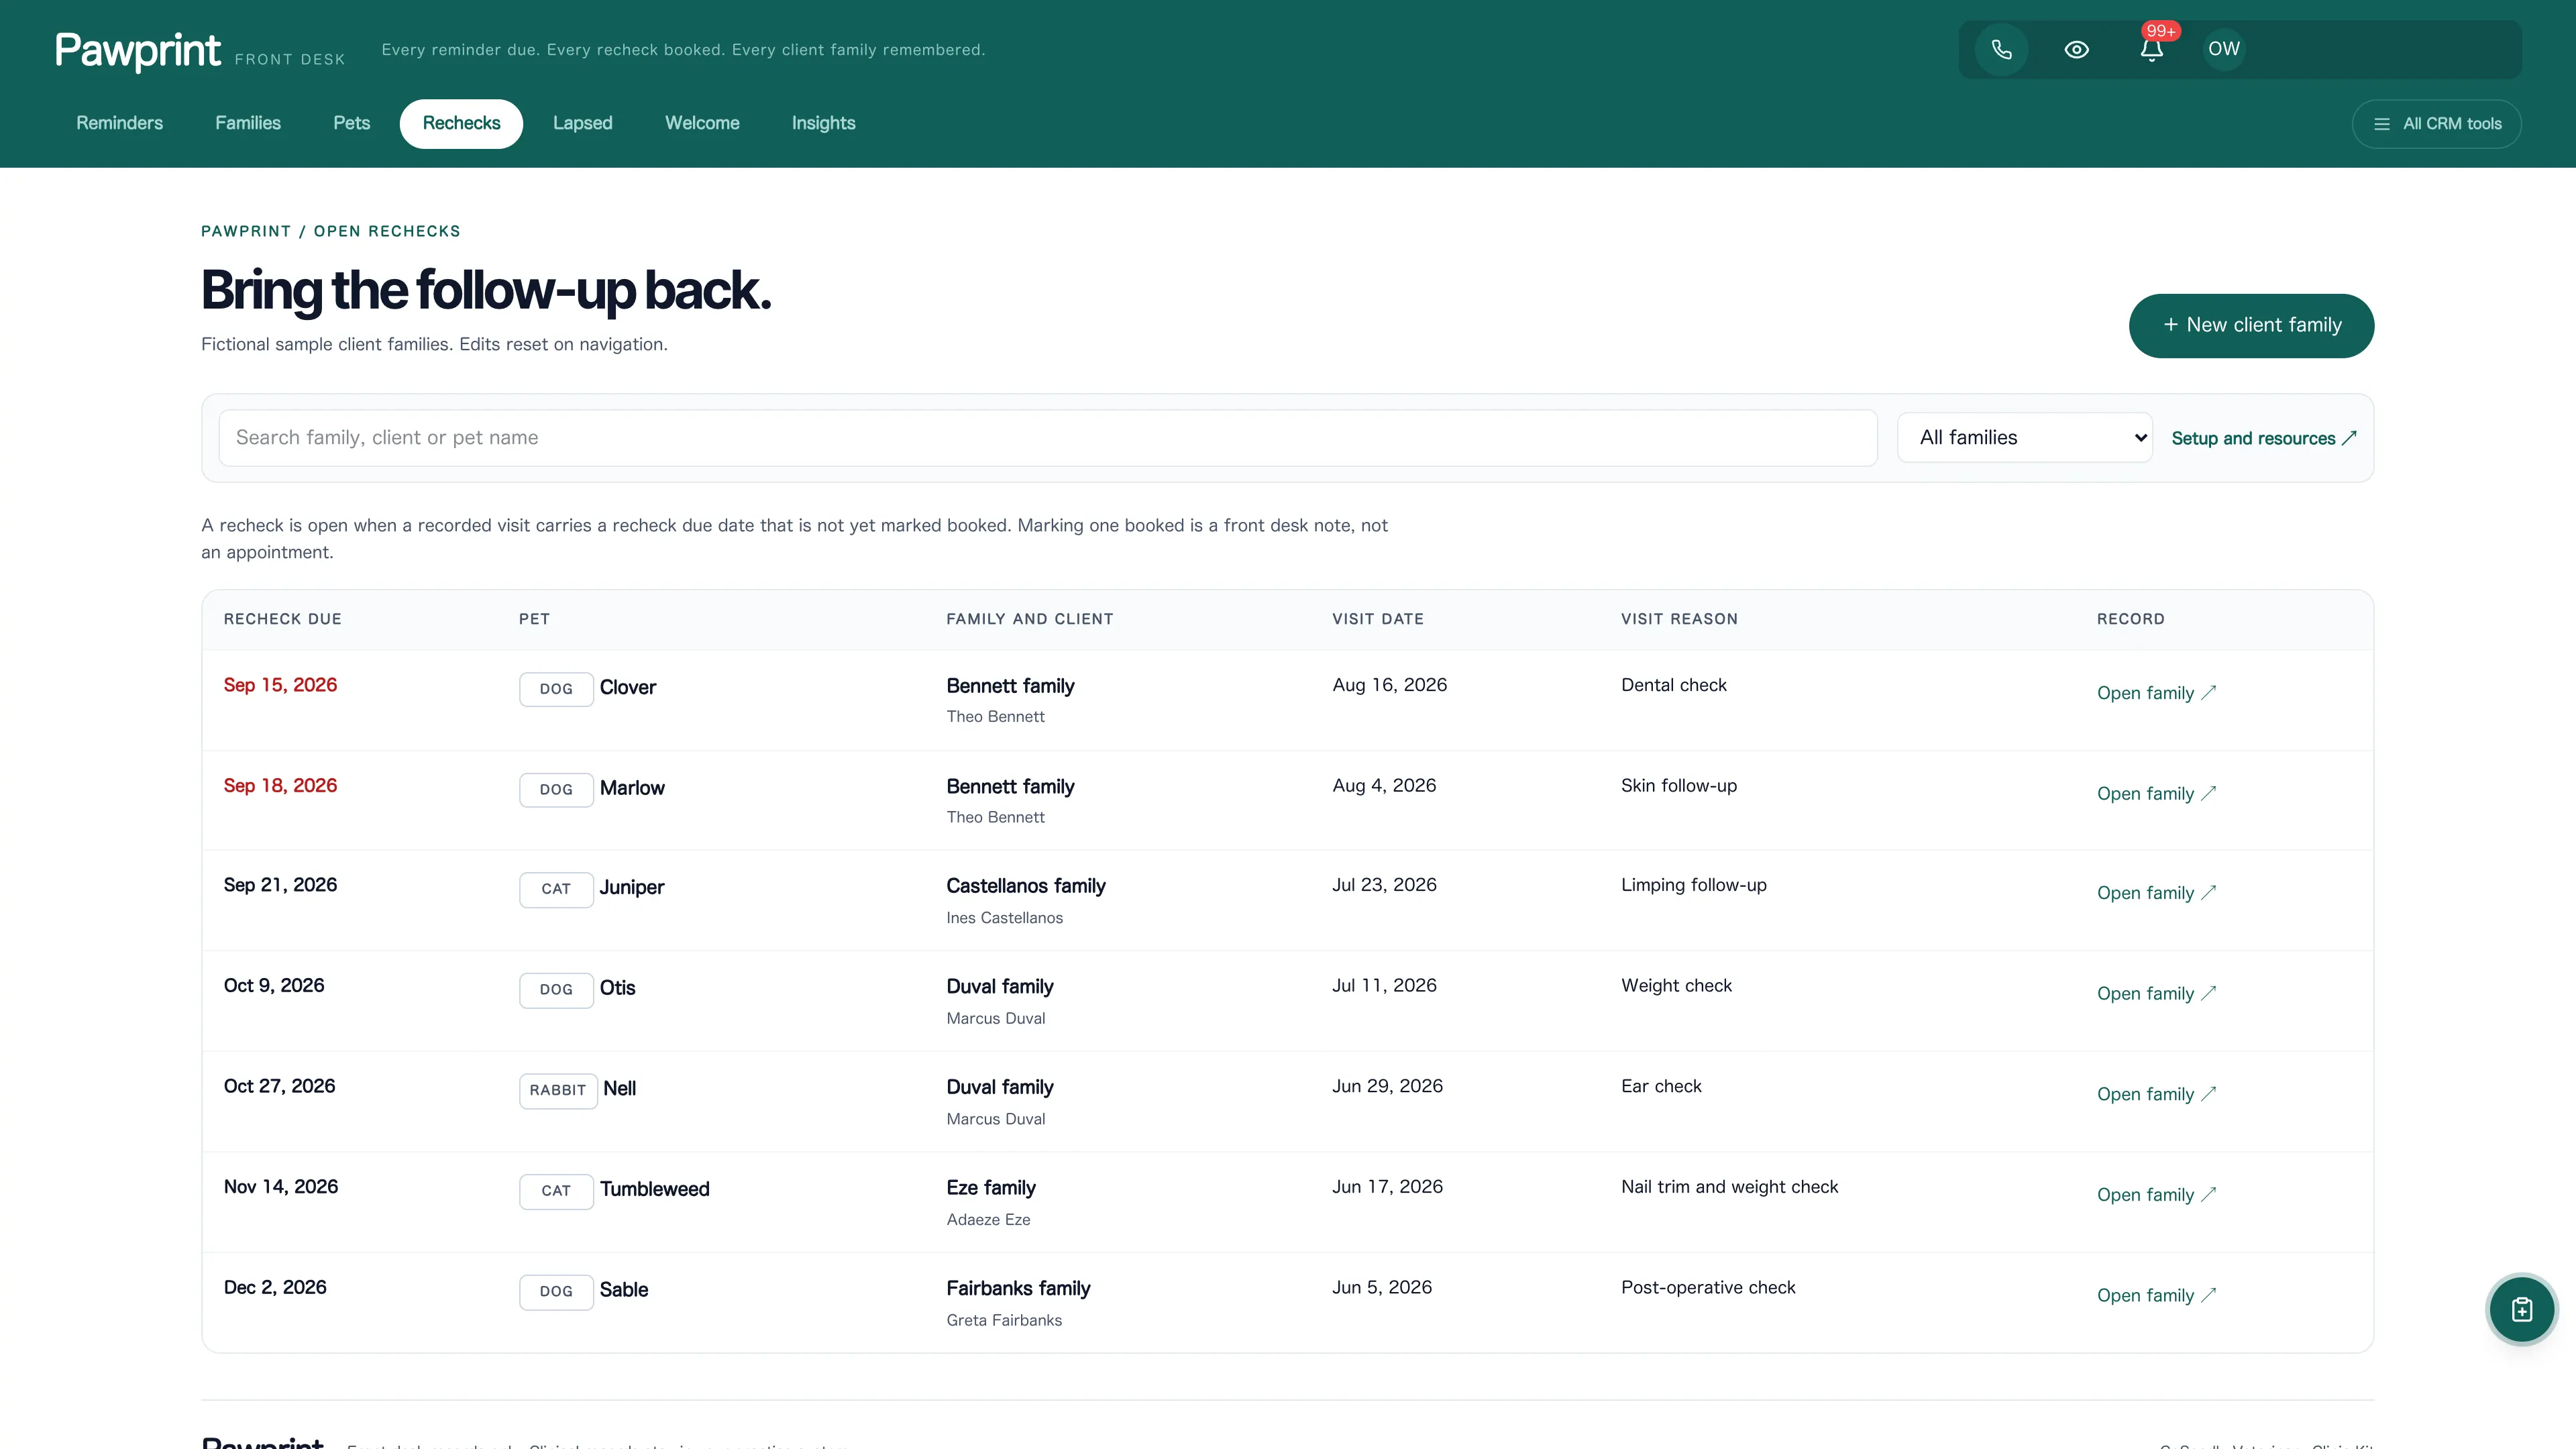Image resolution: width=2576 pixels, height=1449 pixels.
Task: Click Eze family name
Action: [x=991, y=1188]
